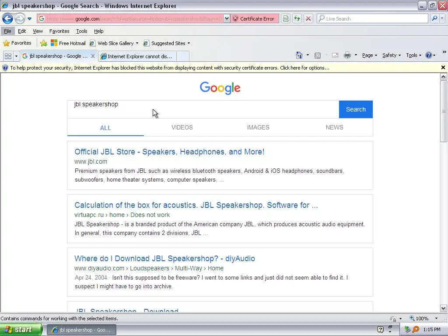Open the Tools menu in menu bar
The image size is (448, 336).
pyautogui.click(x=82, y=31)
